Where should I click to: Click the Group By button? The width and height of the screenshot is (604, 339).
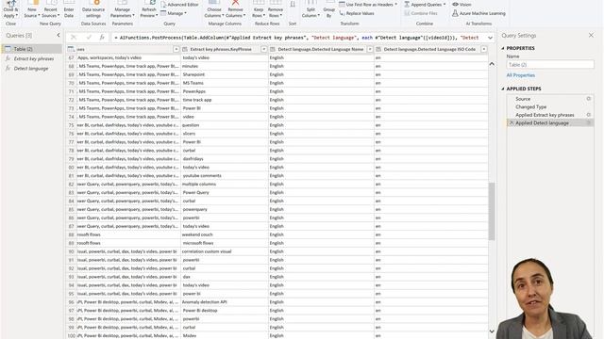click(x=329, y=9)
